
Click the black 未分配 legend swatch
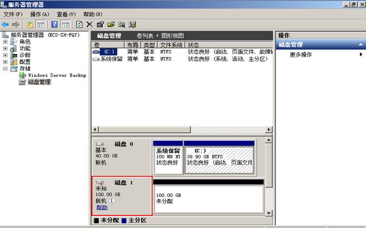pyautogui.click(x=96, y=221)
